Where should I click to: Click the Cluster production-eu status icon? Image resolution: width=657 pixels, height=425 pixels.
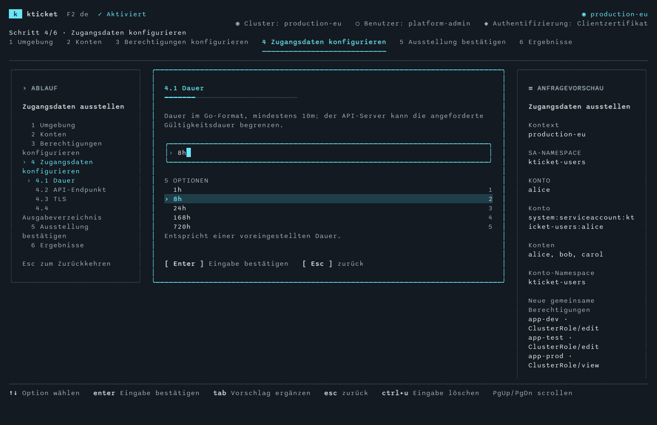237,24
